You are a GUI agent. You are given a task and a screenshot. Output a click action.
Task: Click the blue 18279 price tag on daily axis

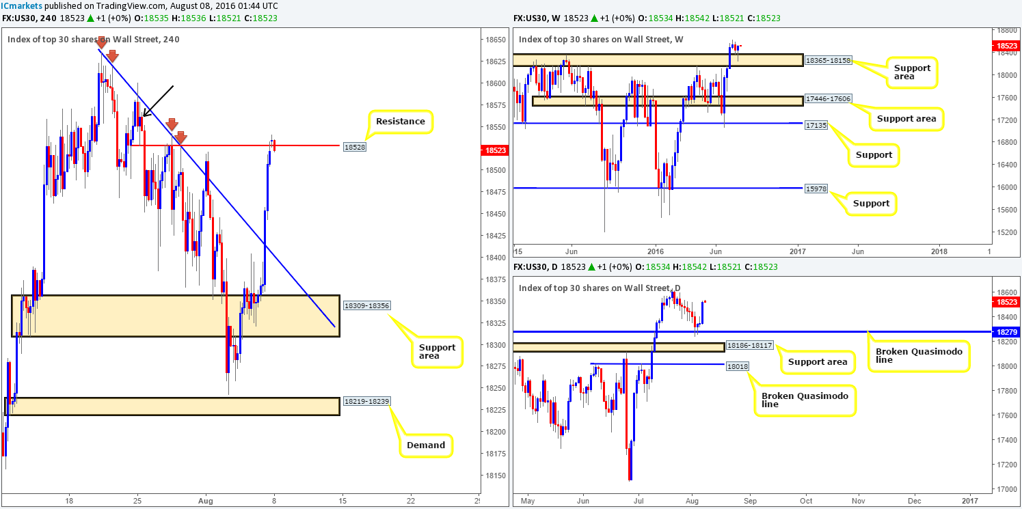pos(1005,331)
